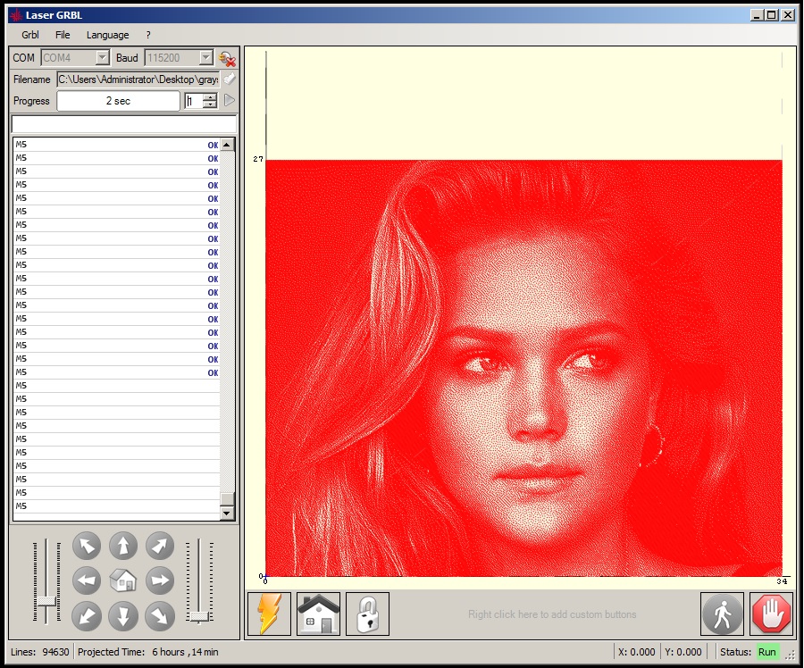Click the resume walking man button

pos(722,614)
